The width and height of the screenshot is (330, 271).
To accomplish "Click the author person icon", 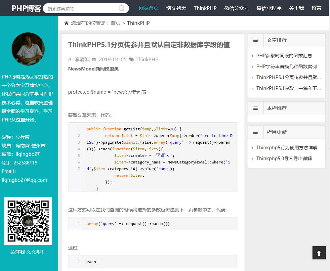I will coord(70,59).
